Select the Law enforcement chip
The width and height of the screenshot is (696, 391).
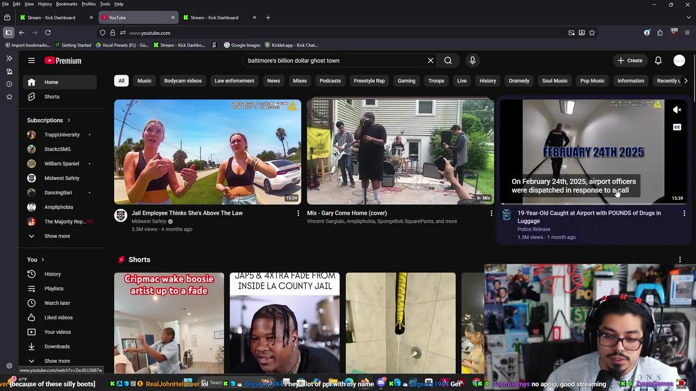(234, 81)
